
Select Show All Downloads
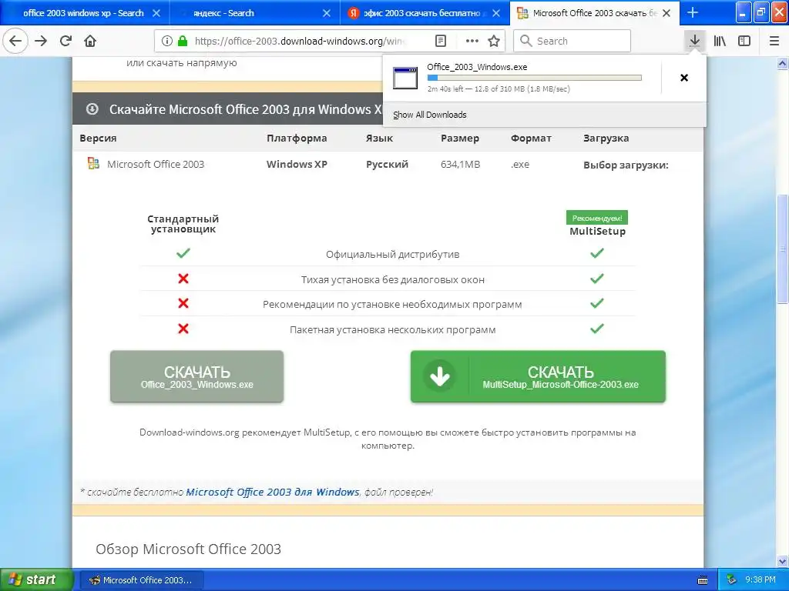430,115
